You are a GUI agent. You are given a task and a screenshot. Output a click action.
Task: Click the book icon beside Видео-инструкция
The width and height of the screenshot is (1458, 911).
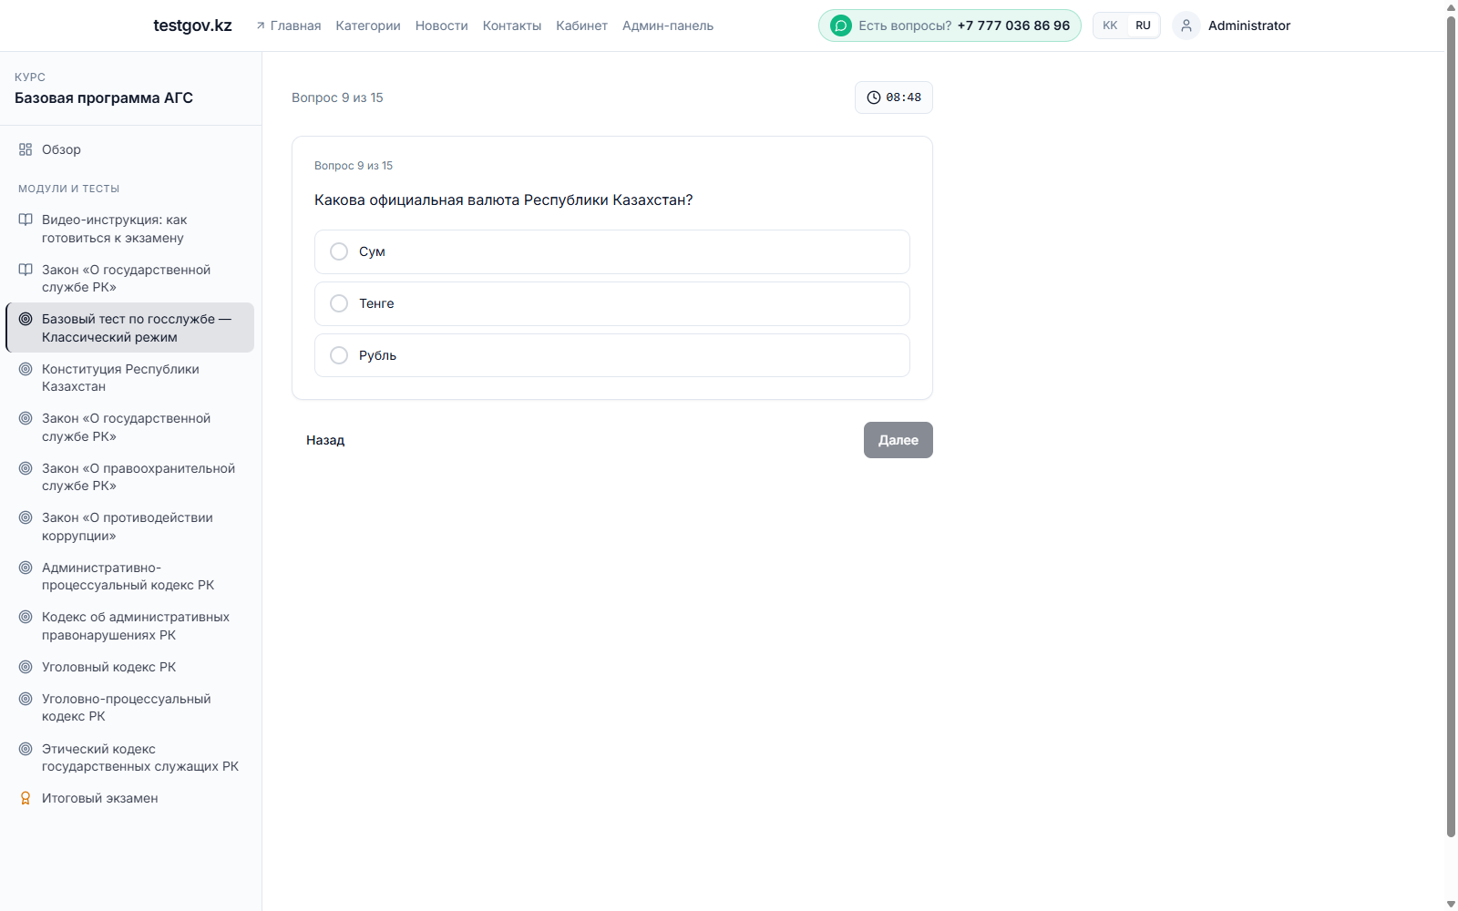(x=26, y=220)
